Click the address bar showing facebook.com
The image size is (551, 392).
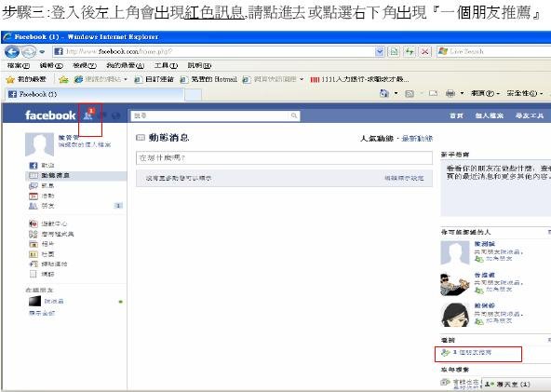[x=214, y=52]
